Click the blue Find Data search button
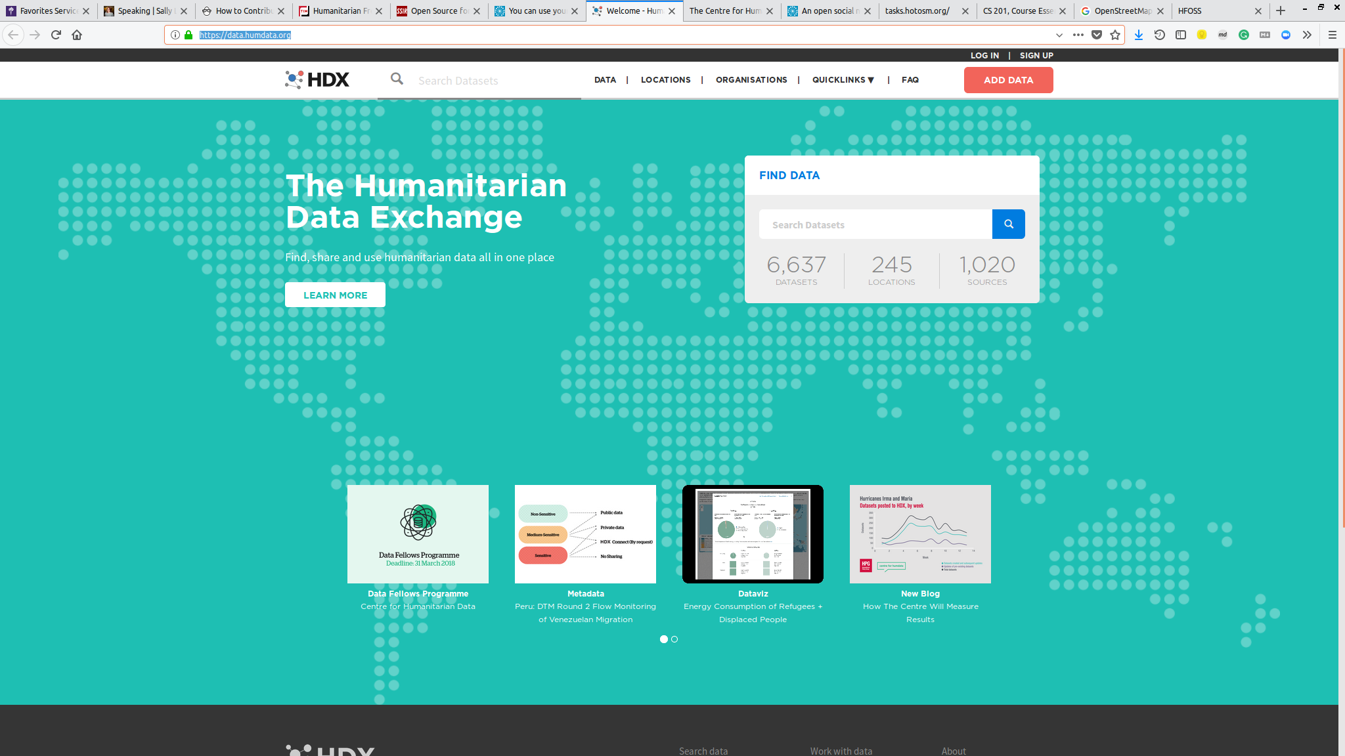This screenshot has width=1345, height=756. point(1009,224)
